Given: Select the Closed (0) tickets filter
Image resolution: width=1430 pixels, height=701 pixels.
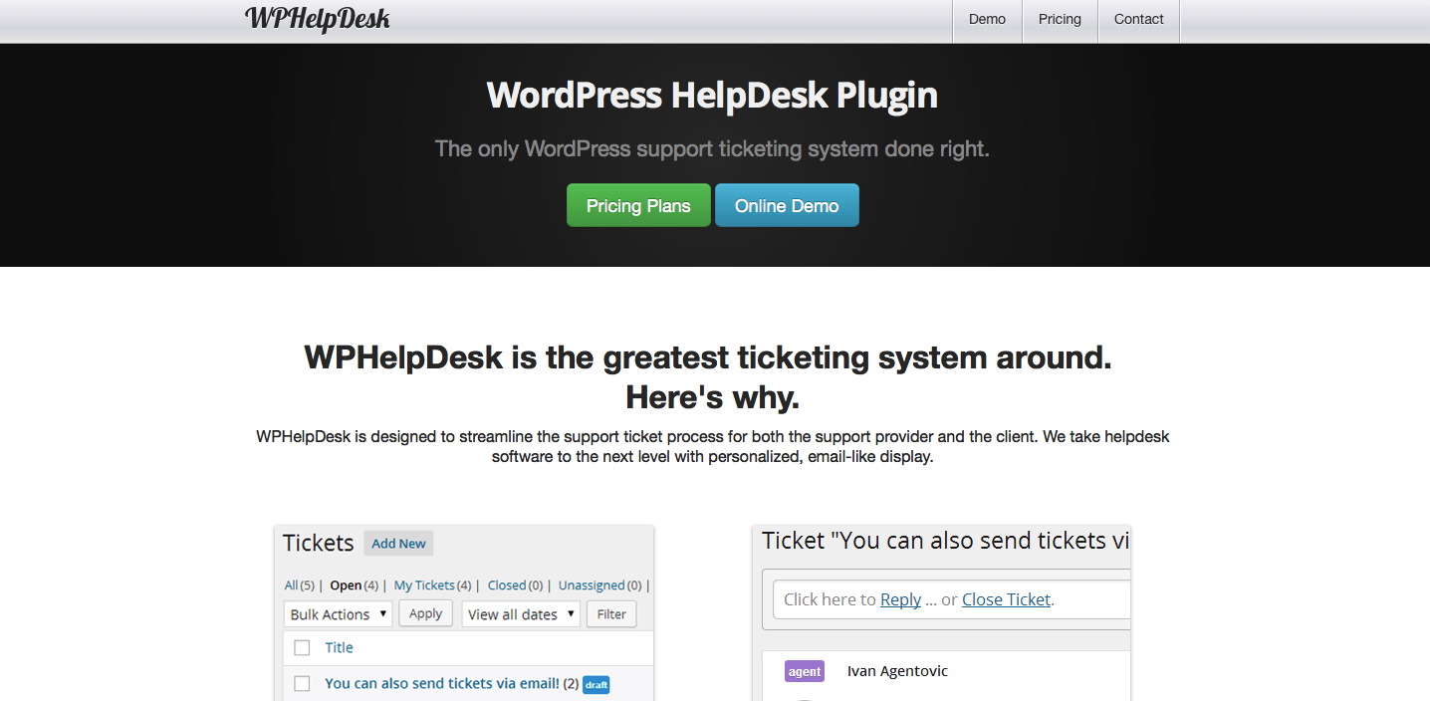Looking at the screenshot, I should pyautogui.click(x=515, y=585).
